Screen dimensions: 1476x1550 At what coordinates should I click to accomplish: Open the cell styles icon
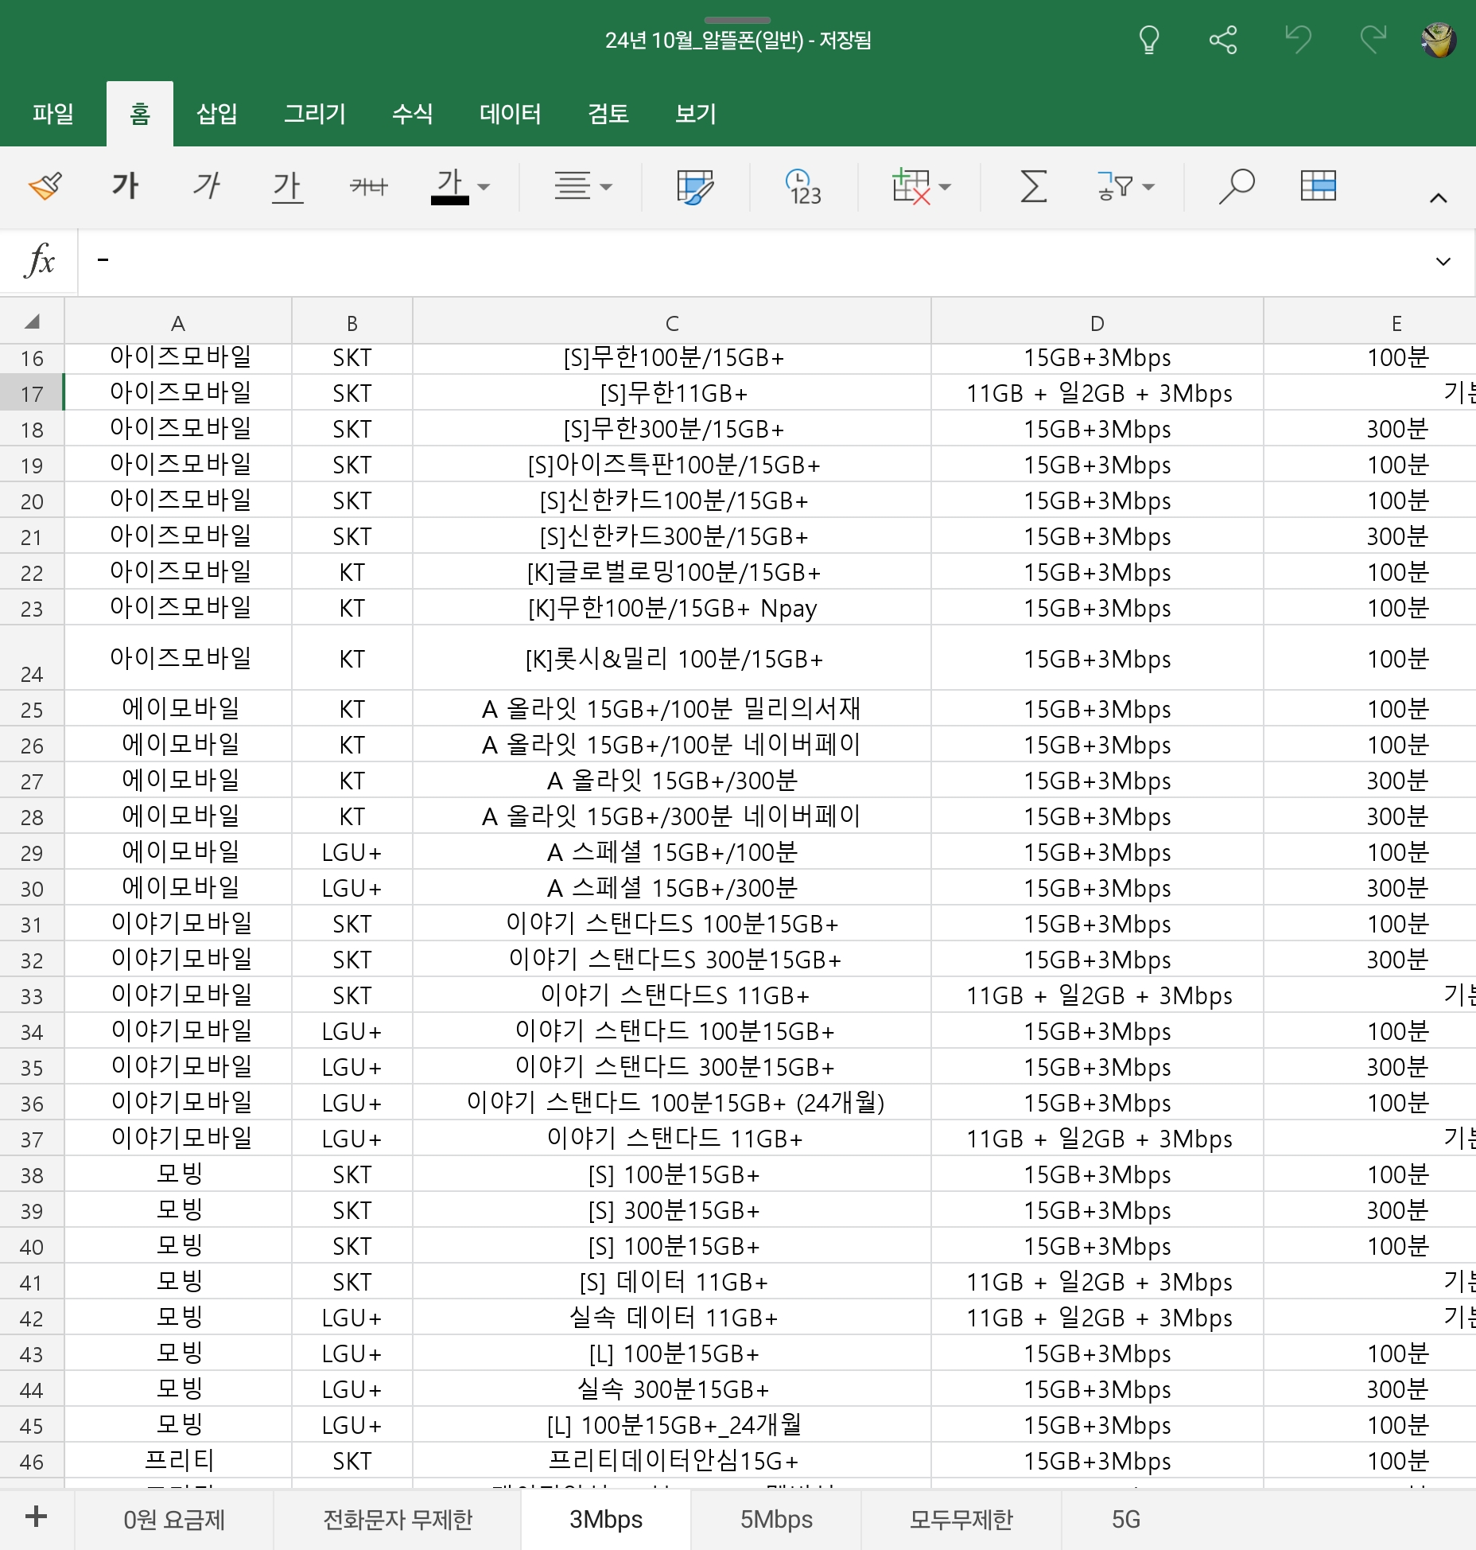[695, 187]
